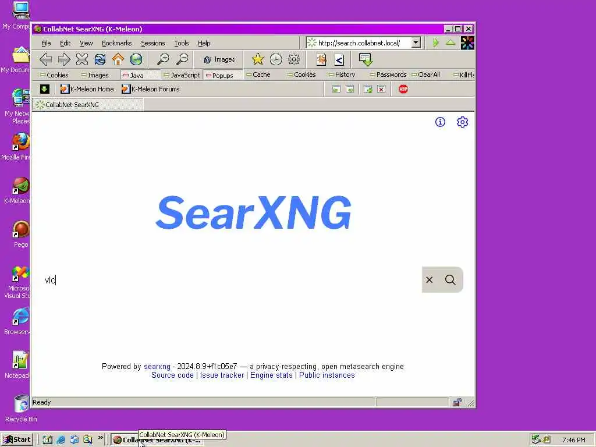Click the black download arrow bookmark icon

[44, 89]
